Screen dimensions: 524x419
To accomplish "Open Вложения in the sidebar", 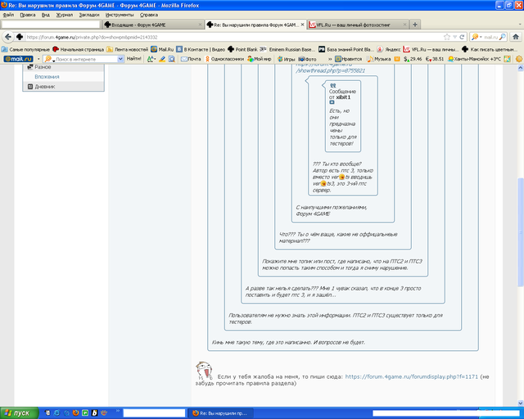I will click(x=46, y=76).
